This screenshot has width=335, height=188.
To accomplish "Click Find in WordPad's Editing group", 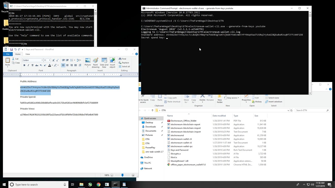I will (x=122, y=59).
